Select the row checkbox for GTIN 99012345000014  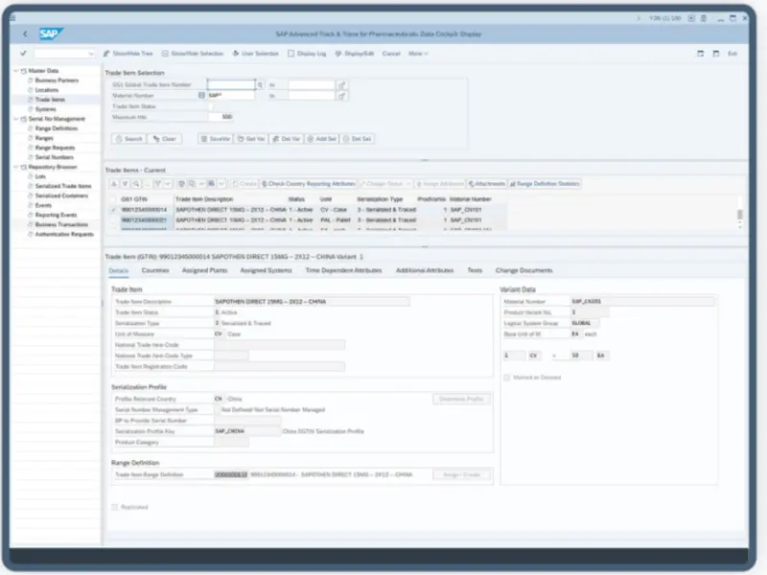point(114,209)
